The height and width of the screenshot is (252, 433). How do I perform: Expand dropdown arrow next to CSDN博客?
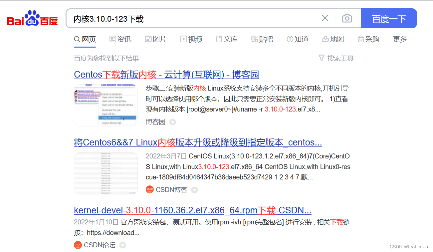[x=194, y=190]
